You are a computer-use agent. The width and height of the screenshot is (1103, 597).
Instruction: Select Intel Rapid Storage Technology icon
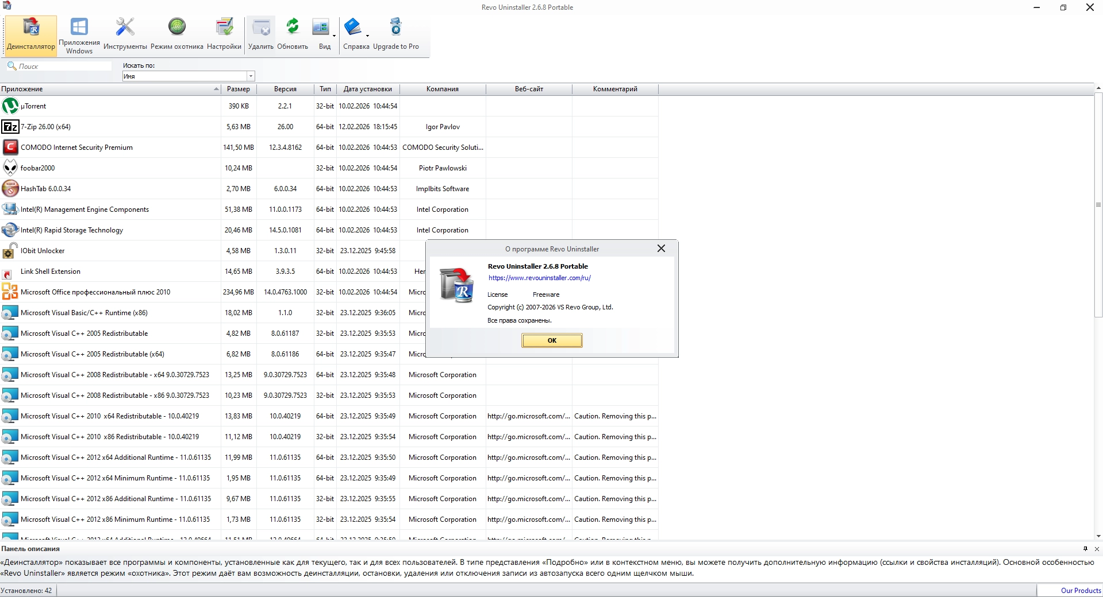point(10,230)
